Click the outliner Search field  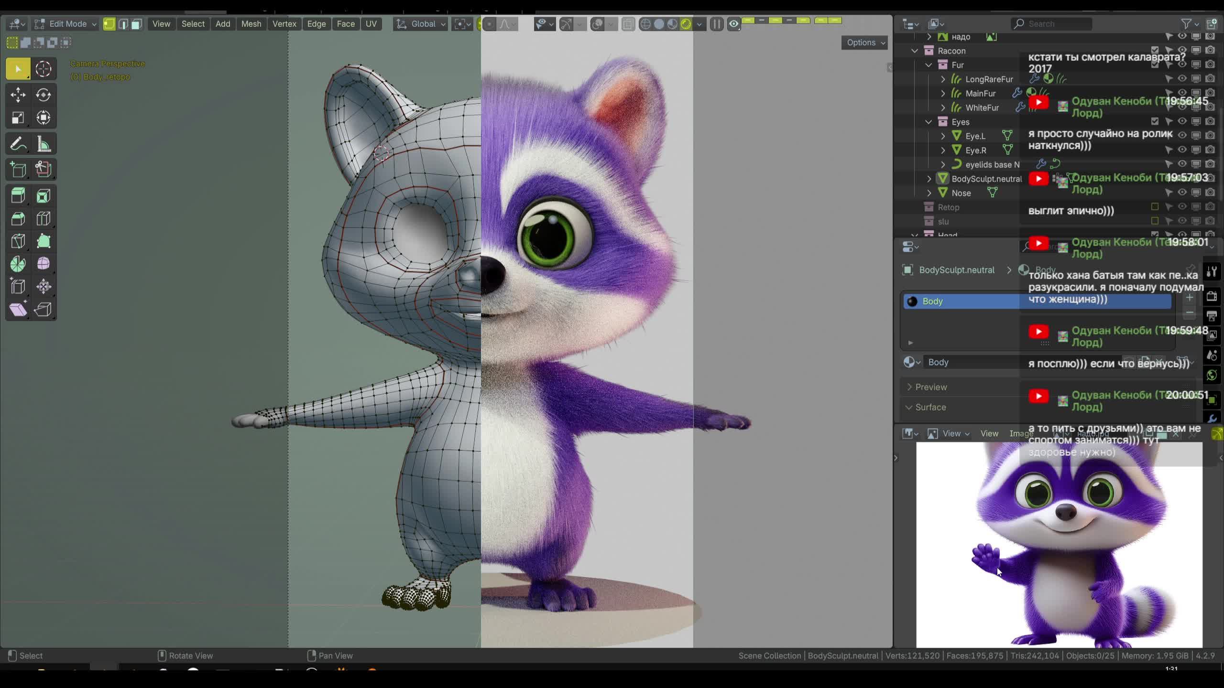pyautogui.click(x=1052, y=24)
